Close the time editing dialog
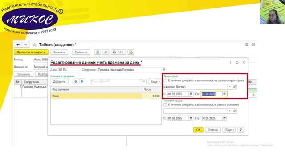The width and height of the screenshot is (285, 160). 244,62
